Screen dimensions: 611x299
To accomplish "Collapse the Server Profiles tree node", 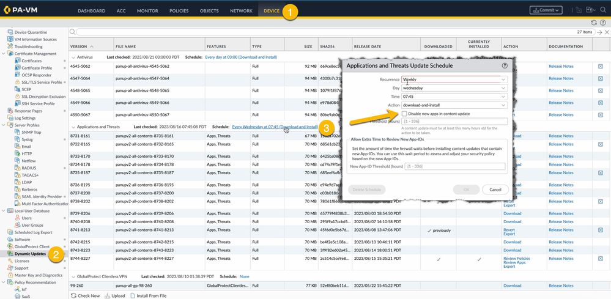I will (3, 124).
